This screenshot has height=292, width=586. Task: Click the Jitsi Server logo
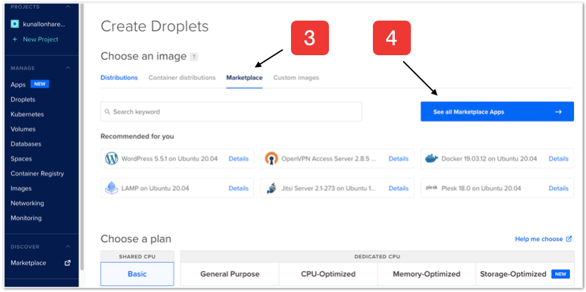(x=272, y=188)
